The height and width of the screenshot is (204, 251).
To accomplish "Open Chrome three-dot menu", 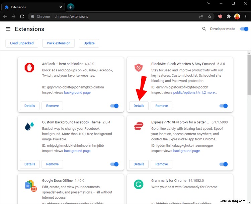I will click(x=246, y=16).
